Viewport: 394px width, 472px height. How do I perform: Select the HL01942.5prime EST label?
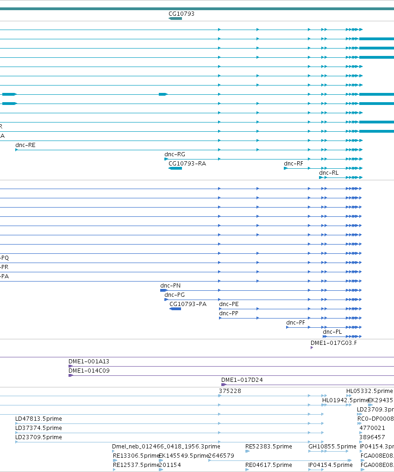345,400
